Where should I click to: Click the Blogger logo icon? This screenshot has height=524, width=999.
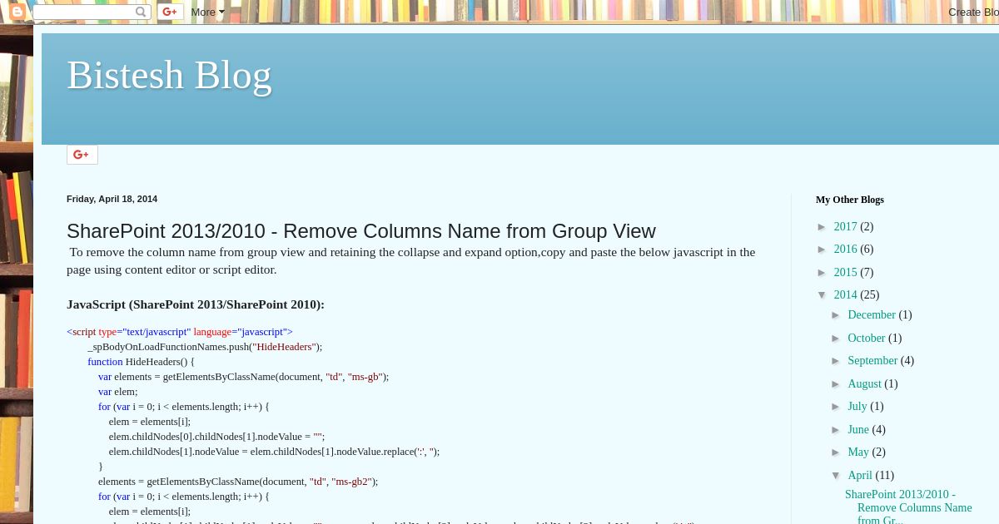17,12
